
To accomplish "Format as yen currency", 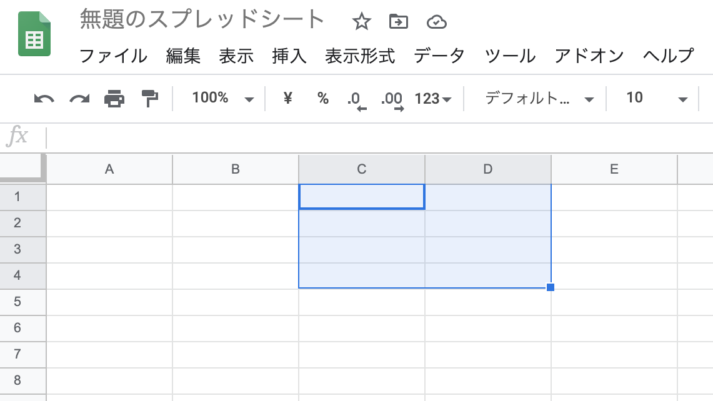I will (287, 98).
